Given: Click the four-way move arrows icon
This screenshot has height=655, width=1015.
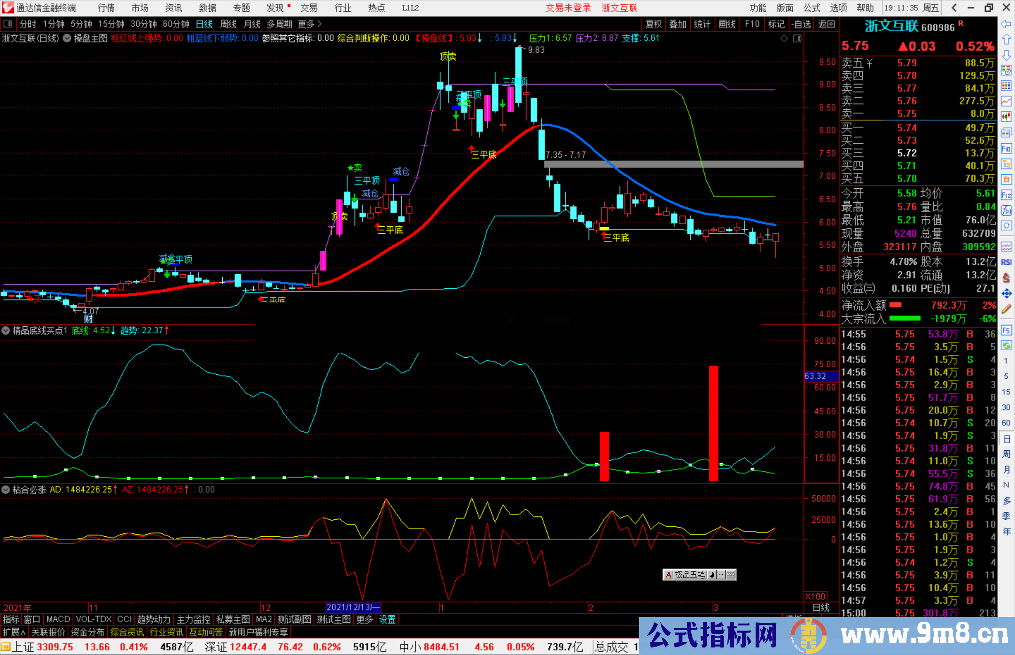Looking at the screenshot, I should pyautogui.click(x=1006, y=293).
